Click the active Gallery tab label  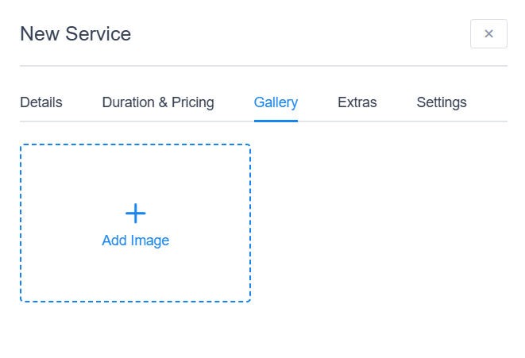point(276,102)
